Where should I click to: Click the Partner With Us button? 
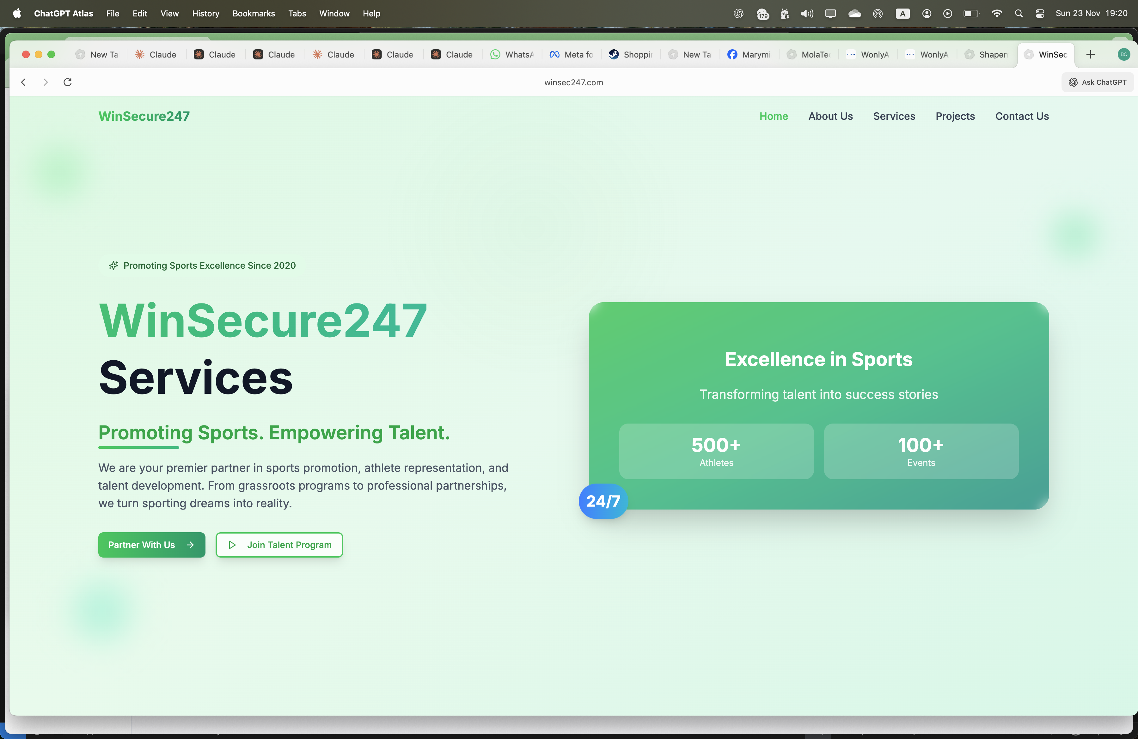click(x=151, y=544)
